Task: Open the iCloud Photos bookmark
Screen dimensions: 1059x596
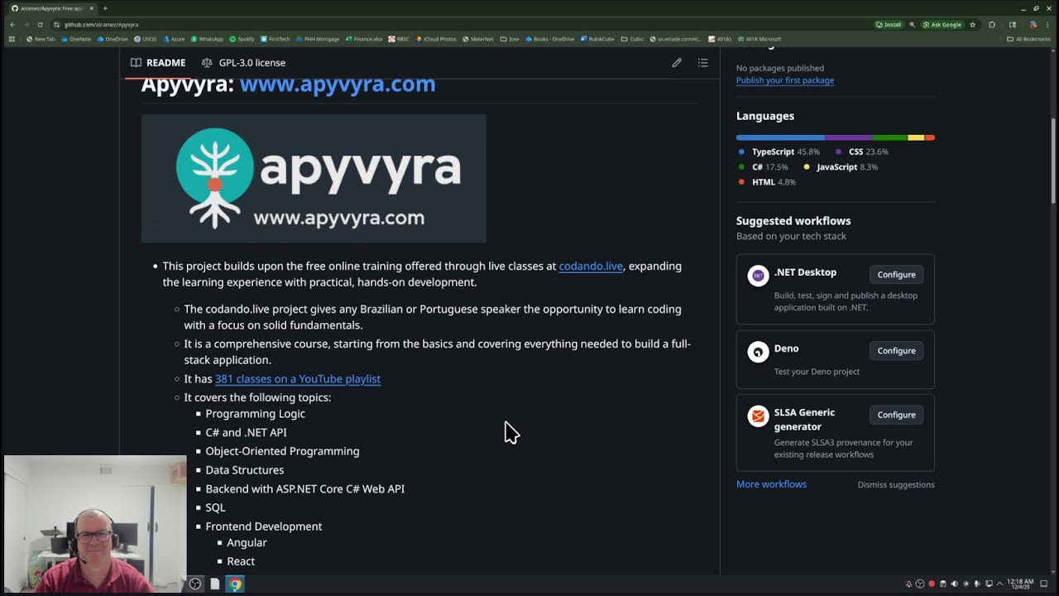Action: tap(436, 39)
